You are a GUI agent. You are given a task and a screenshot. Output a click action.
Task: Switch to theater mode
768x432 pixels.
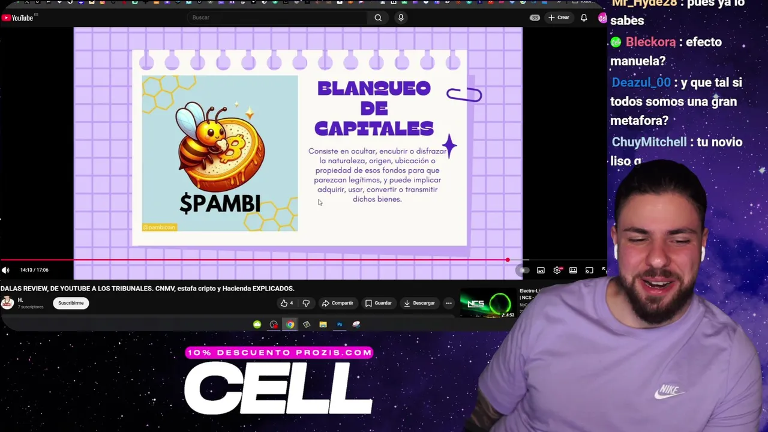[573, 271]
